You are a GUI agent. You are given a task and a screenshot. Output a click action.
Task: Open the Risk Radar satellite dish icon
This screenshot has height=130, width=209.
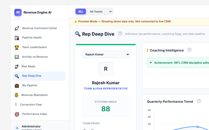click(17, 67)
